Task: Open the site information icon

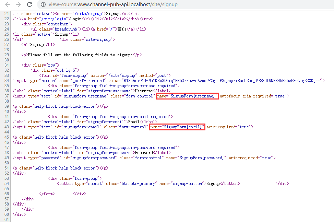Action: (x=43, y=5)
